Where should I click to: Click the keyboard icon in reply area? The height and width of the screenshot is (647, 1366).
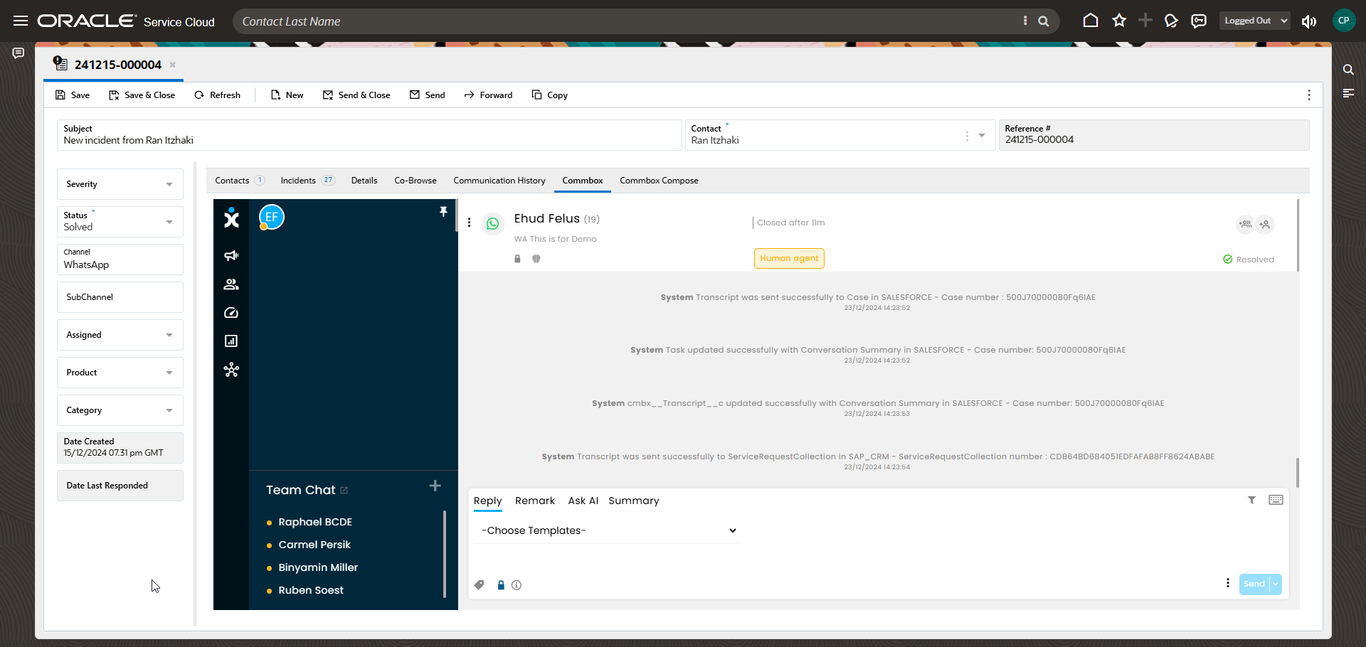point(1276,501)
